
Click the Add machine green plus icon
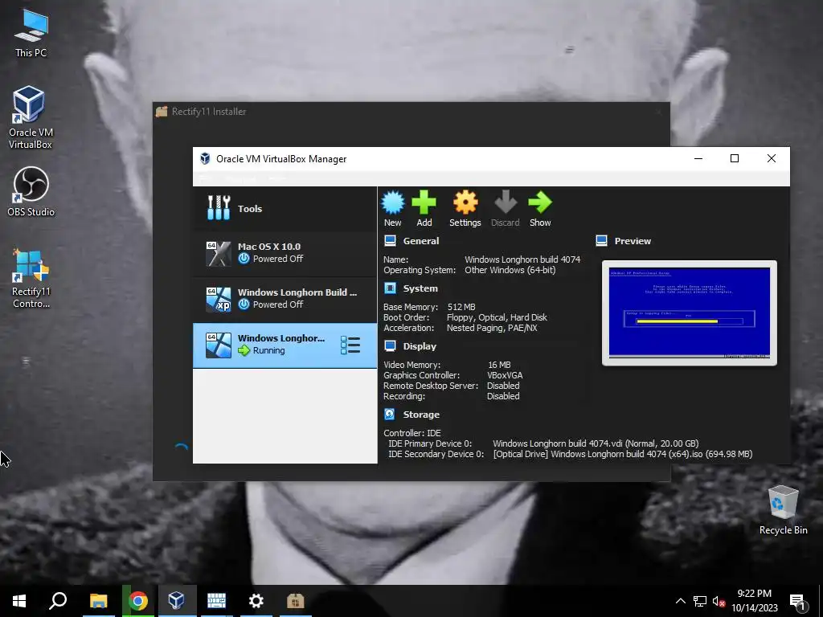424,203
